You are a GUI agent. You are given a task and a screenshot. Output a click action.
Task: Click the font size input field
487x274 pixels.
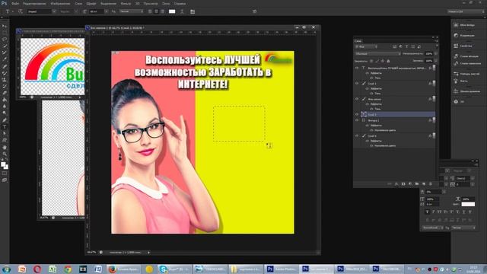pyautogui.click(x=97, y=11)
